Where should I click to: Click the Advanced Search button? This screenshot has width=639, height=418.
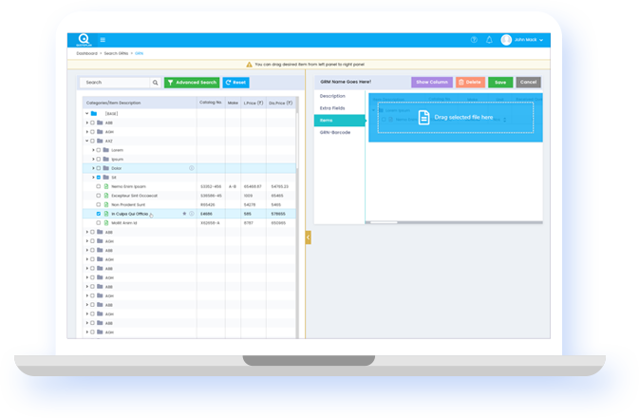click(x=192, y=83)
